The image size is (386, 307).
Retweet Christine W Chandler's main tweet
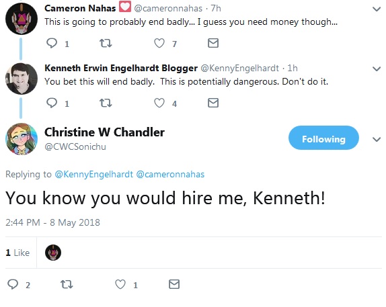pyautogui.click(x=67, y=284)
